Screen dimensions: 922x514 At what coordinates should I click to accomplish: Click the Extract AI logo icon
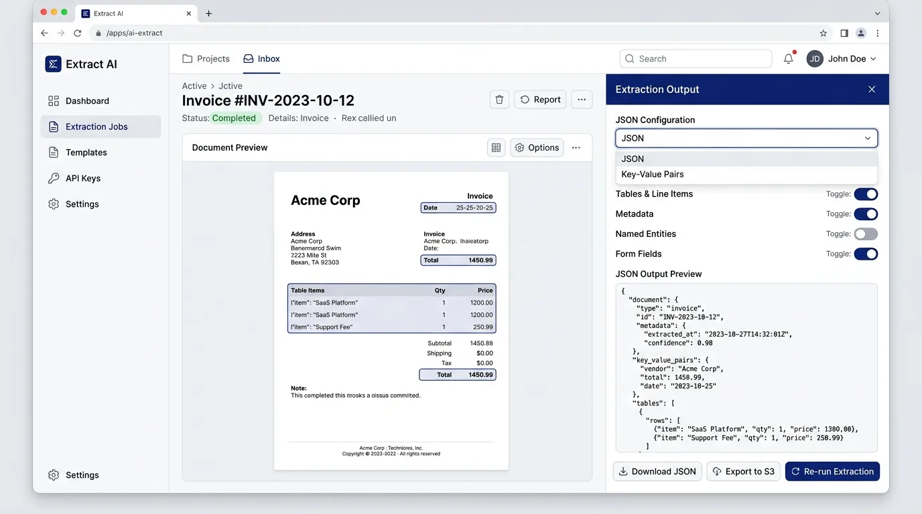point(53,64)
